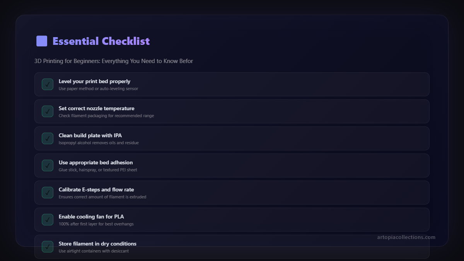This screenshot has width=464, height=261.
Task: Click the Essential Checklist heading
Action: coord(101,41)
